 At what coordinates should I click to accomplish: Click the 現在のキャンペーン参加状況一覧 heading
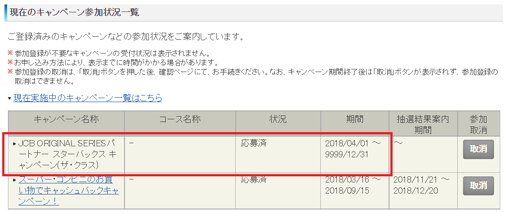point(75,12)
